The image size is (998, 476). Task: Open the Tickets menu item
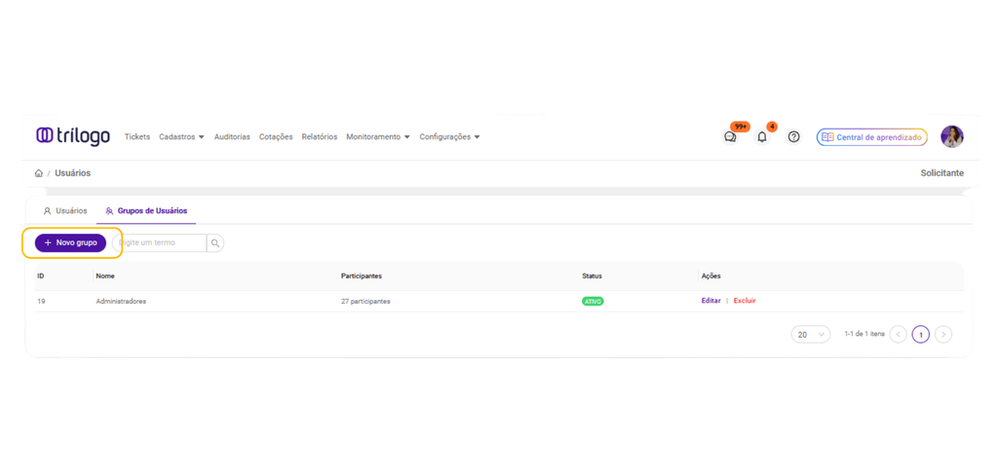pyautogui.click(x=137, y=136)
